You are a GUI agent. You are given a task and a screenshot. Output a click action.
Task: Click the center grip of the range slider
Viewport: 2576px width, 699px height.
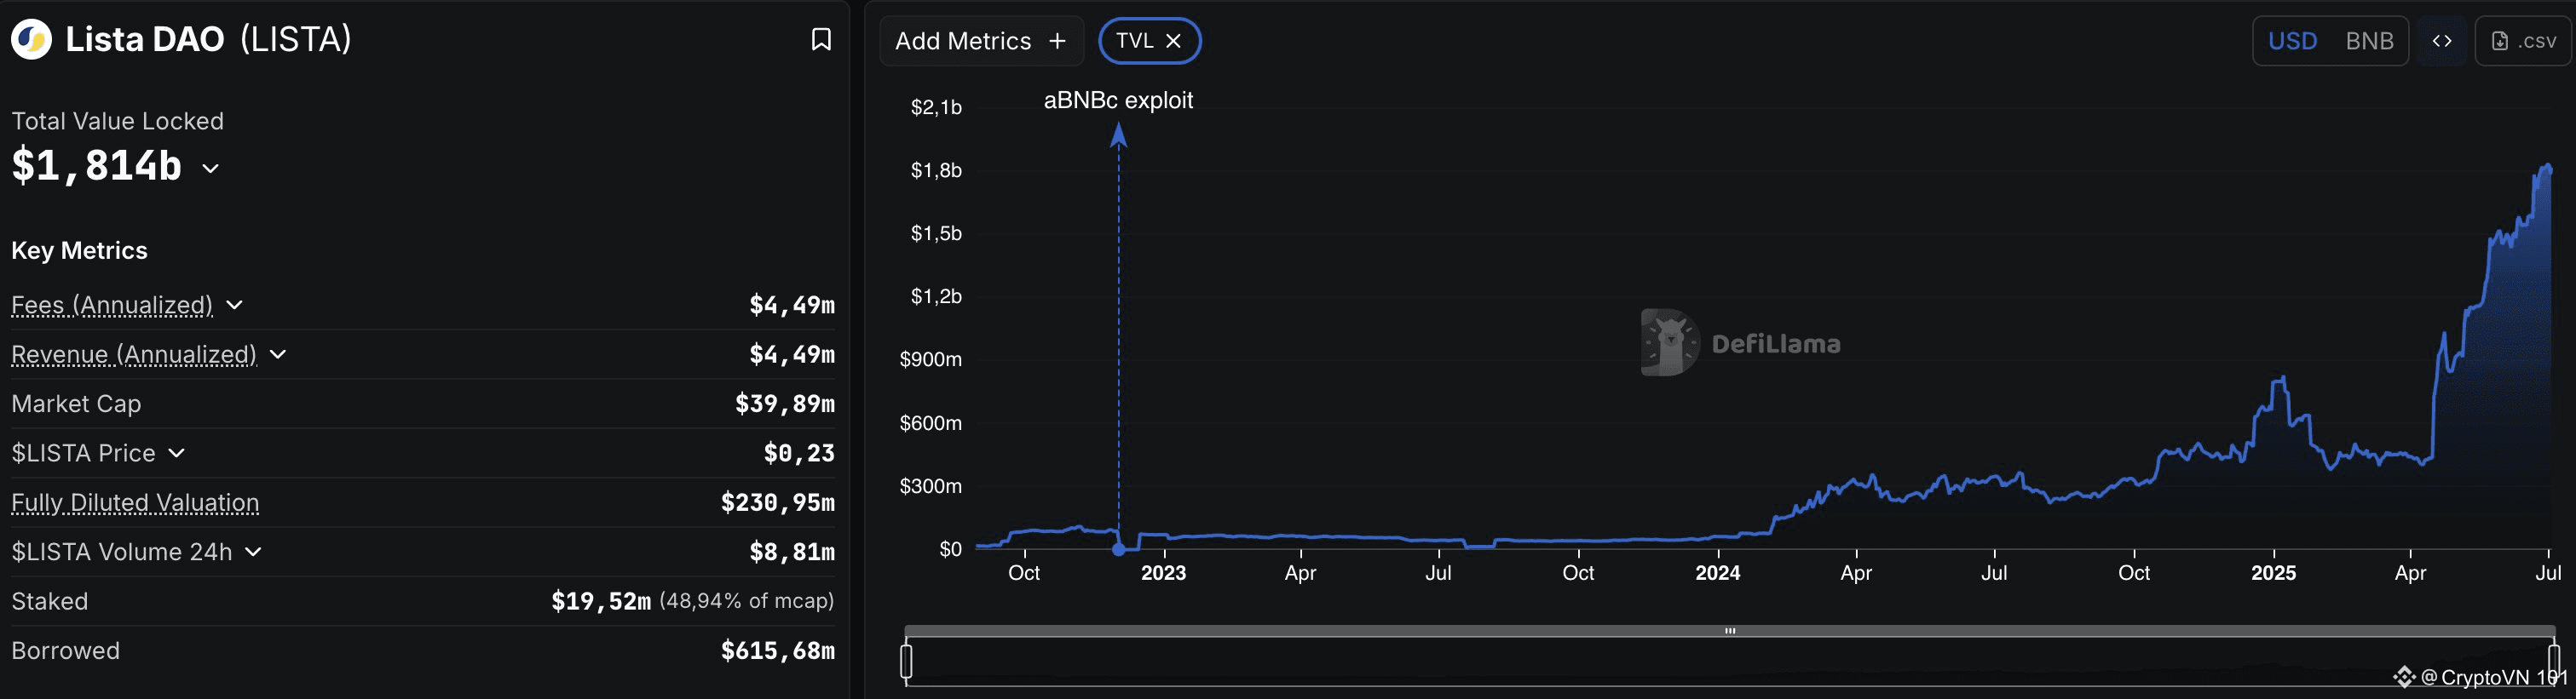point(1730,631)
